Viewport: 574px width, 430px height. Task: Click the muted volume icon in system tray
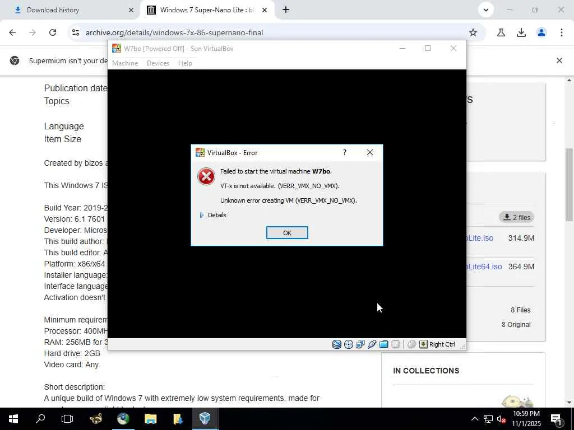pos(502,419)
